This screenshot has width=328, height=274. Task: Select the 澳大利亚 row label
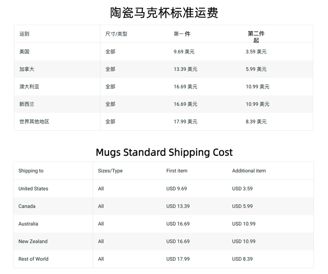[29, 86]
